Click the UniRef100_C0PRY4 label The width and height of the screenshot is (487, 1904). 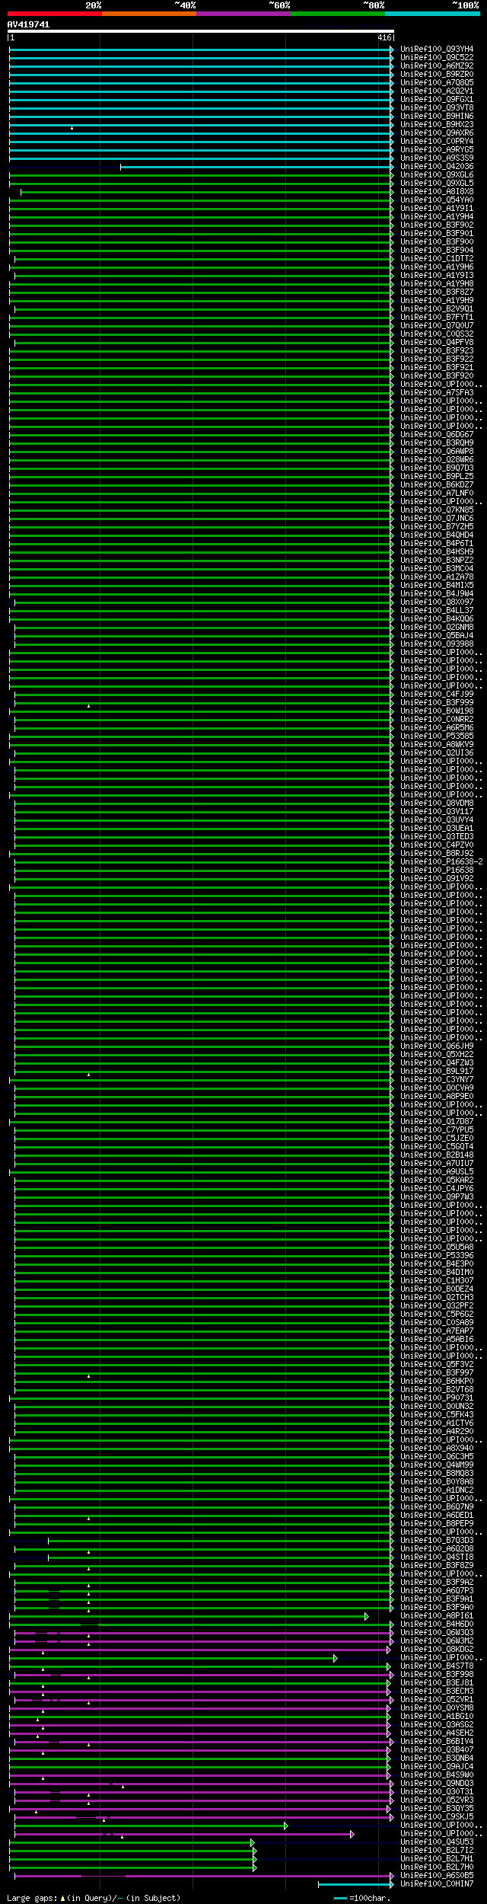tap(437, 142)
